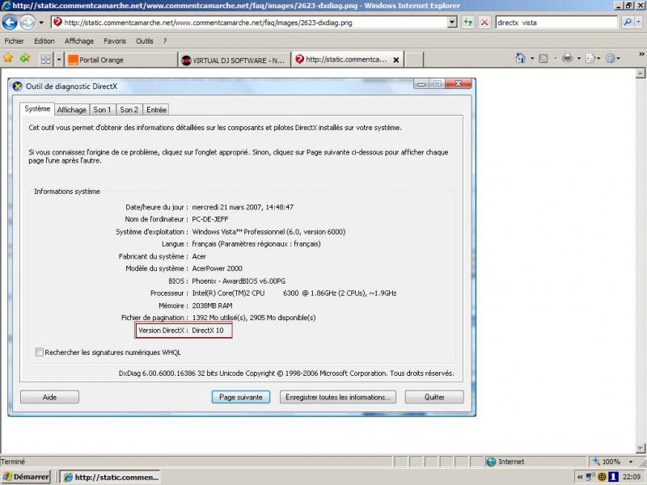Viewport: 647px width, 485px height.
Task: Open Son 1 tab in DirectX tool
Action: click(x=103, y=110)
